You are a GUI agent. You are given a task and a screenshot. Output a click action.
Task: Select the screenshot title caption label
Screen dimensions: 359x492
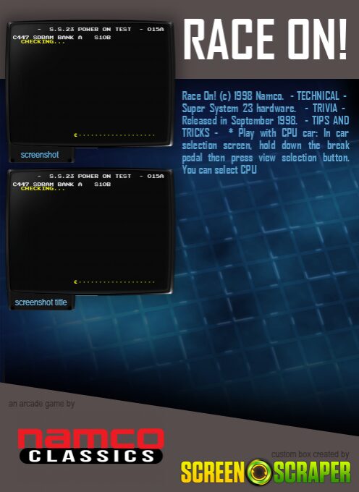tap(41, 302)
